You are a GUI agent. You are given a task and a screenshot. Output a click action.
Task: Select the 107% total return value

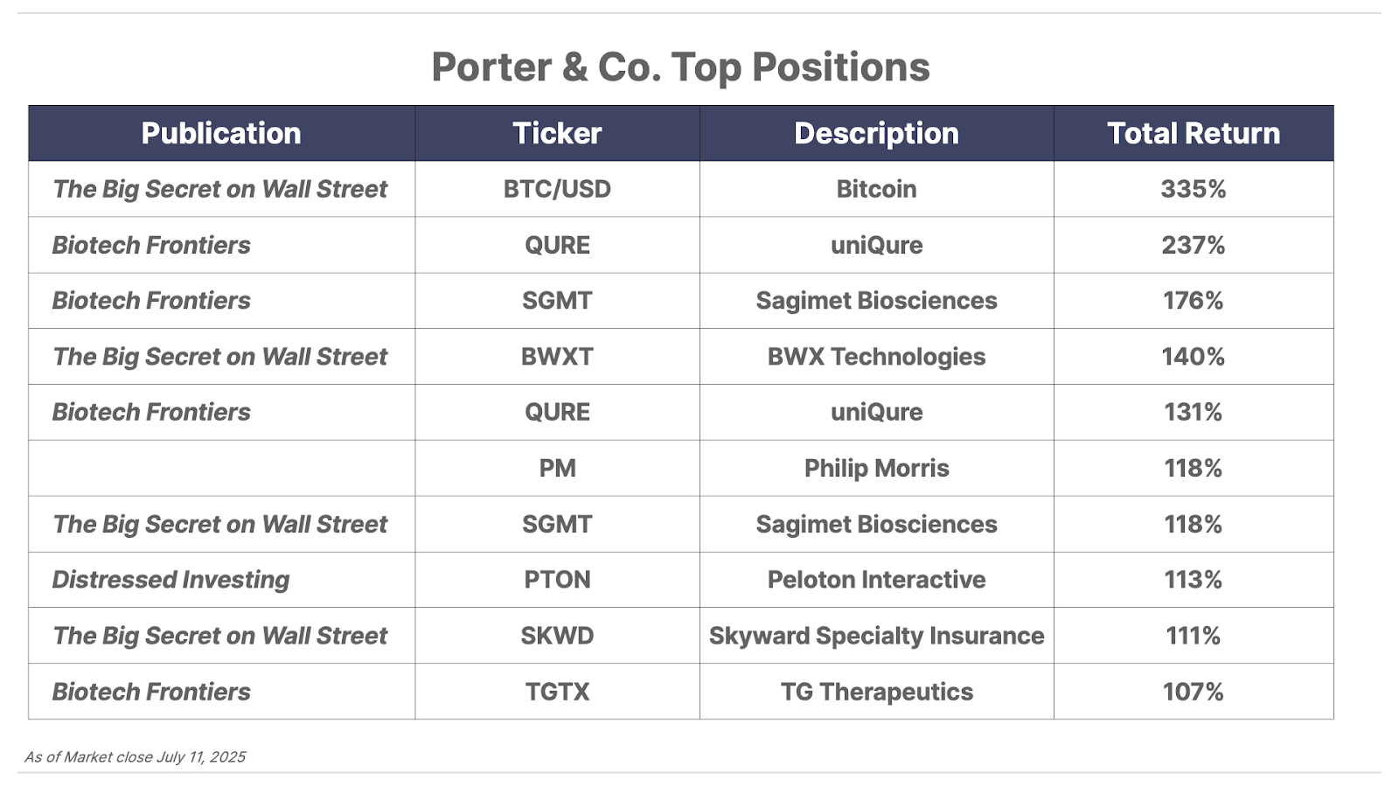[x=1194, y=692]
